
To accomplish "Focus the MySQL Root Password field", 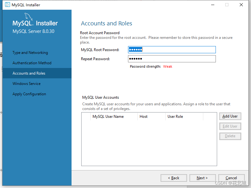I will [x=172, y=50].
